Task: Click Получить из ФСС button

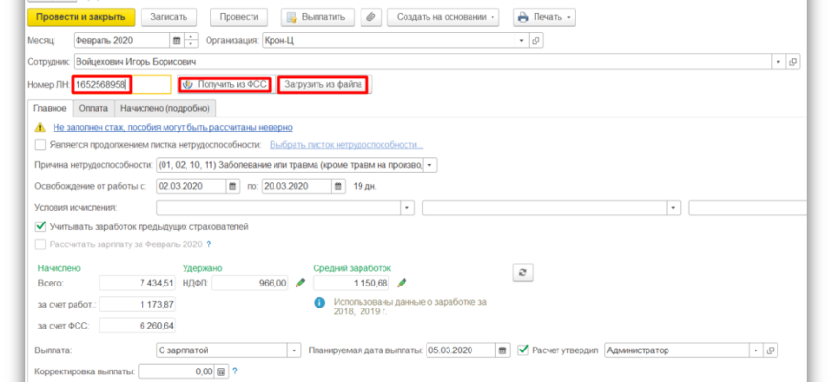Action: [225, 84]
